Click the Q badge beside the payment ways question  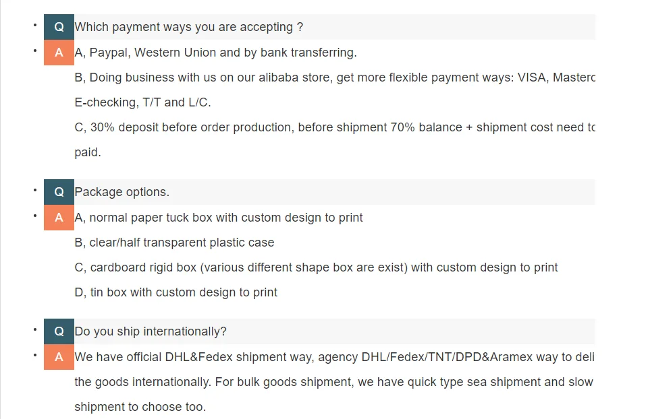(x=59, y=27)
